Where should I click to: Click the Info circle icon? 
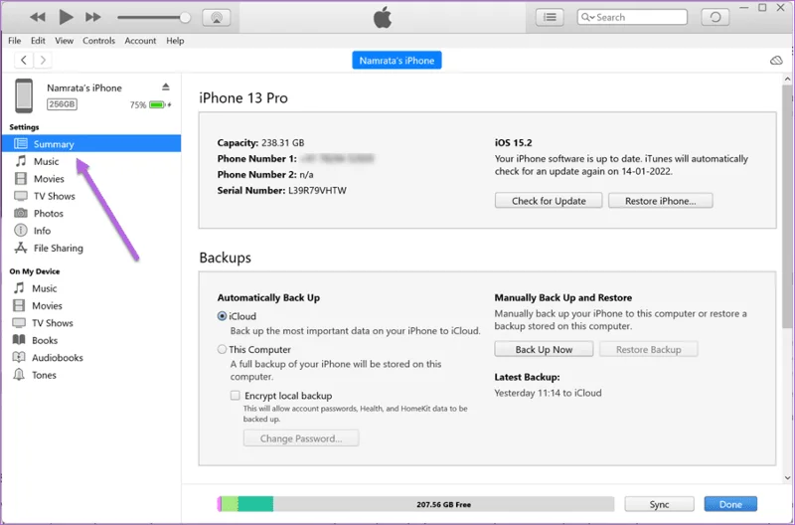[x=21, y=231]
